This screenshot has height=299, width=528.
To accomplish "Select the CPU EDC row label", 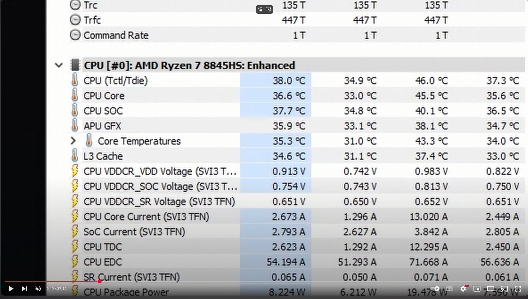I will (x=103, y=262).
